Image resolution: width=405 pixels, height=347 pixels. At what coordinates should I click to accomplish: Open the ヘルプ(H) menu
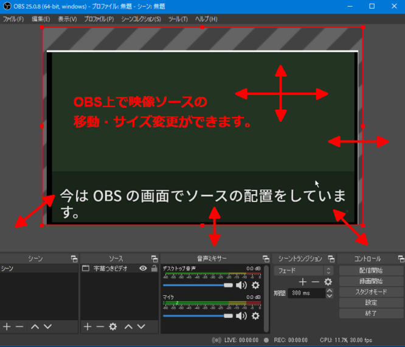coord(206,19)
